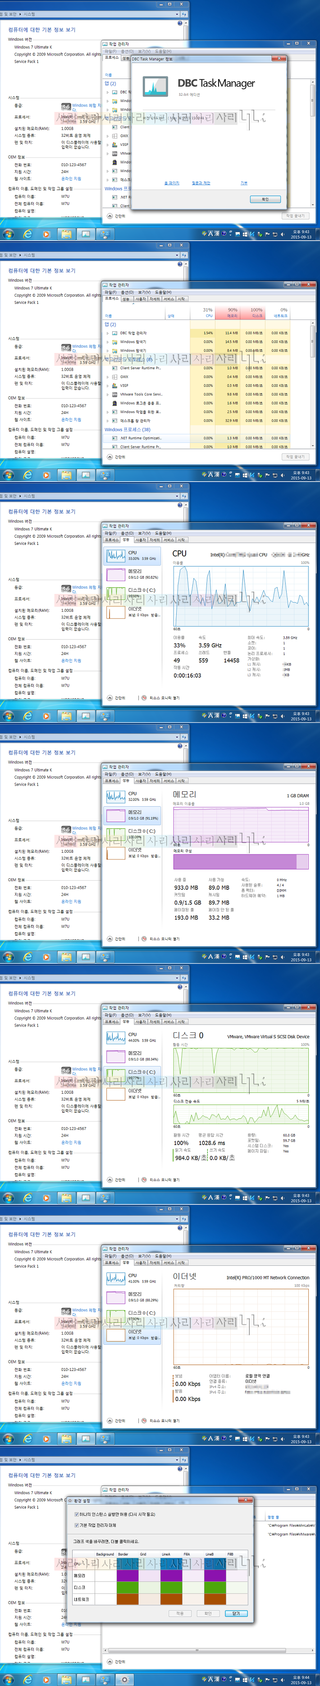Click VMware Tools Core Servi... icon in CPU-column process list

tap(114, 394)
